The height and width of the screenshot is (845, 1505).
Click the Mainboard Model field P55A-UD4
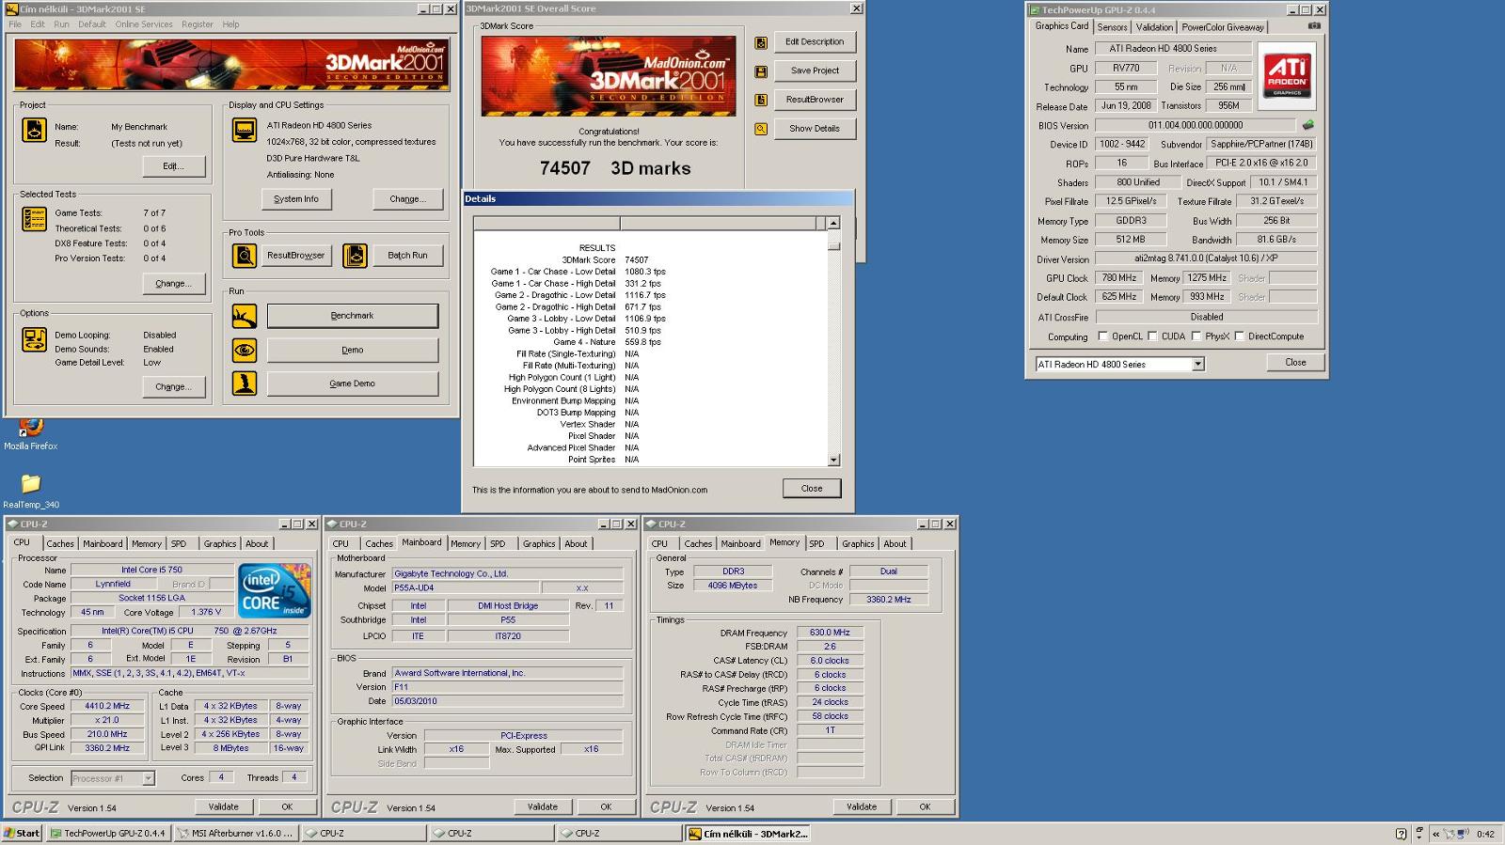pos(467,588)
